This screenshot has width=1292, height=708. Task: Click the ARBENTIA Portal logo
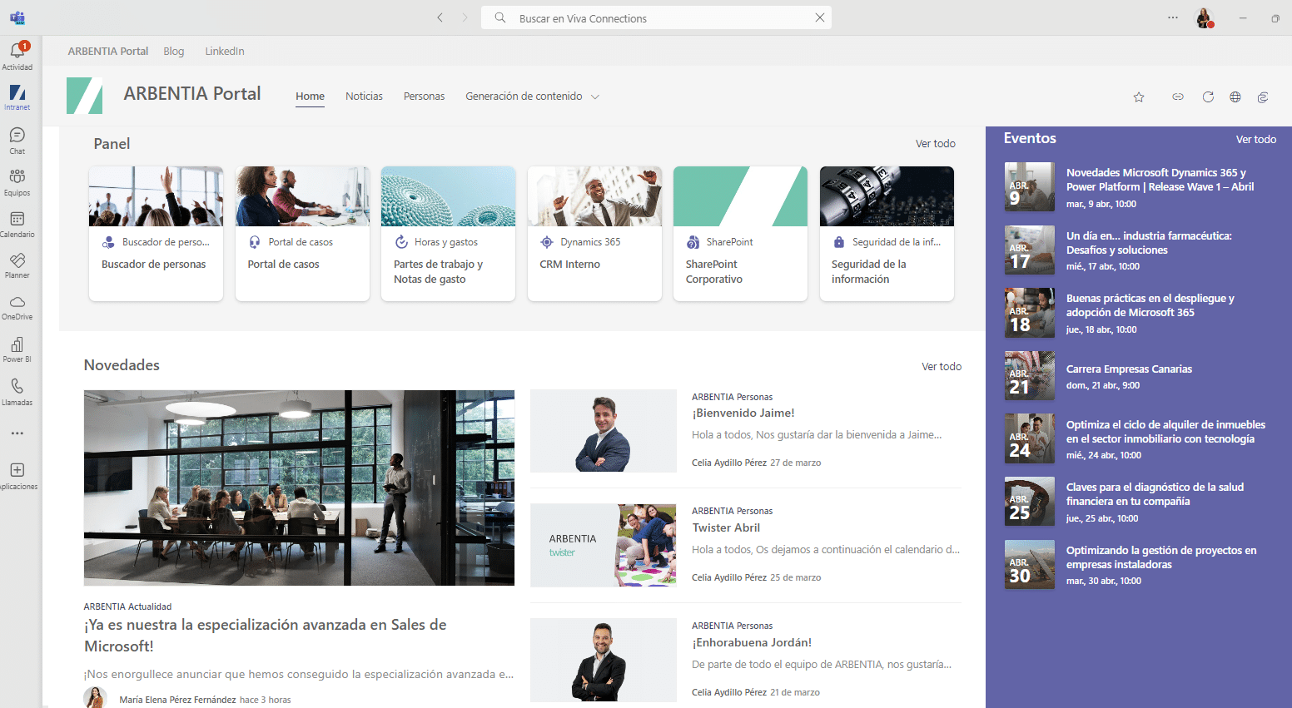84,96
